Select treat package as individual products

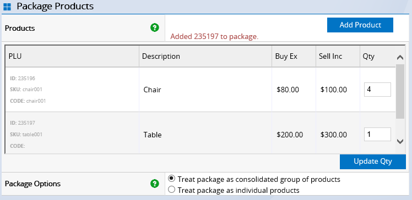(172, 190)
